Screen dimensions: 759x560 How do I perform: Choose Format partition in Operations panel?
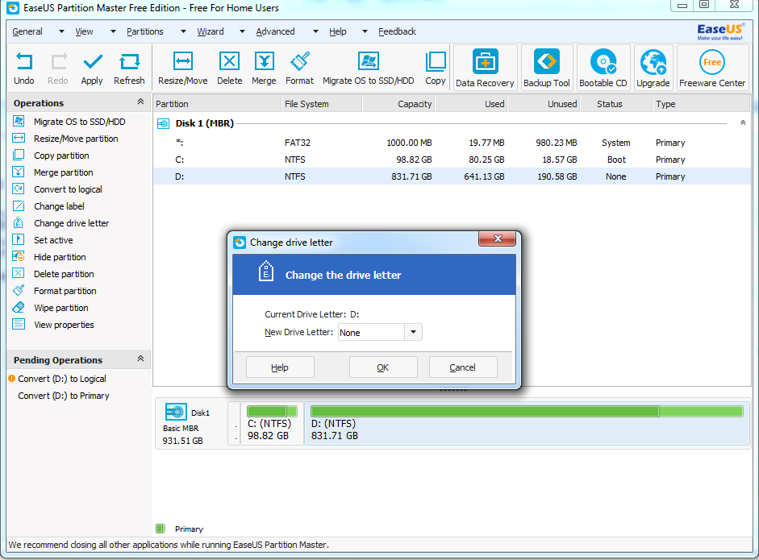click(x=65, y=291)
